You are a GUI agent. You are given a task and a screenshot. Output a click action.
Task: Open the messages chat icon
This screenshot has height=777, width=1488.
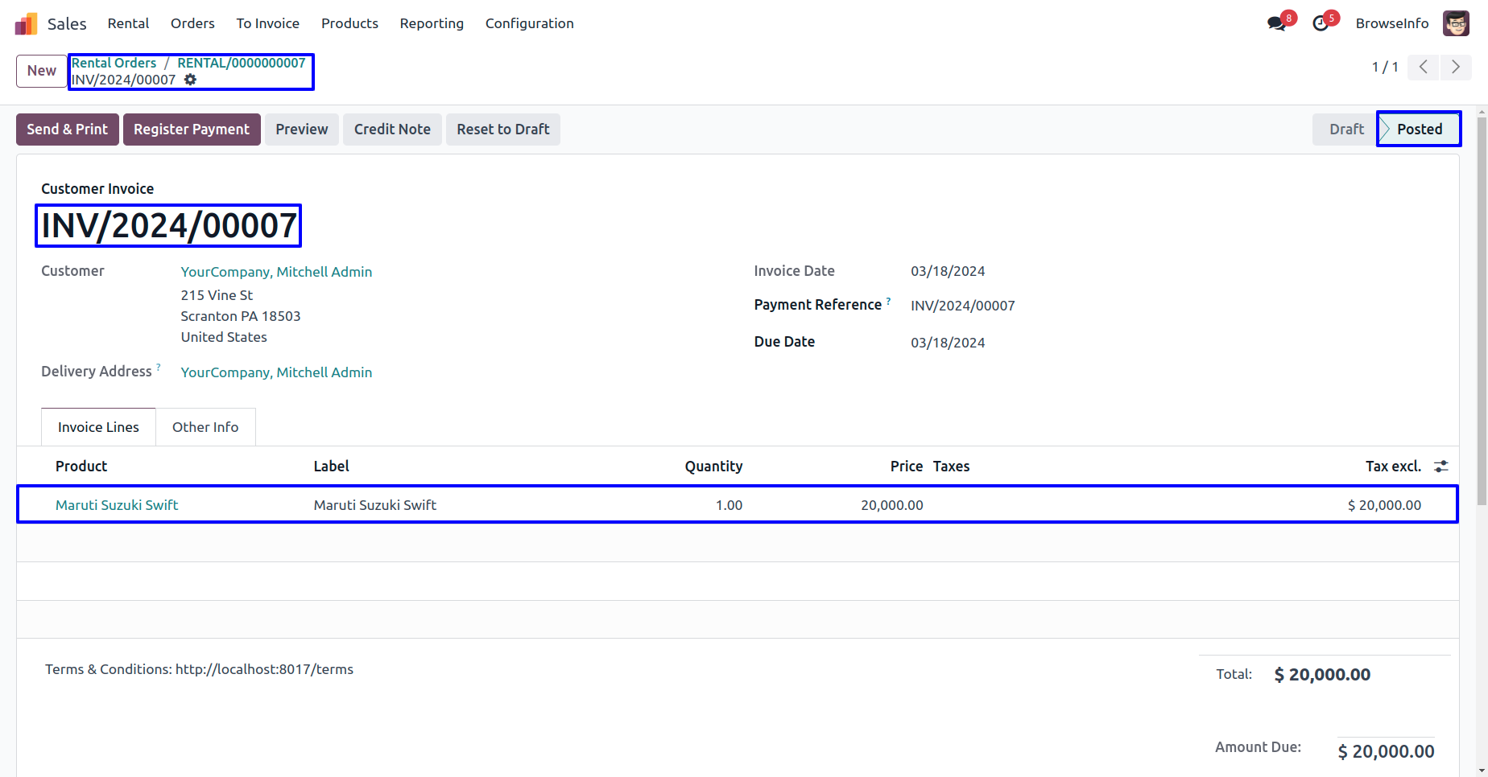tap(1276, 23)
